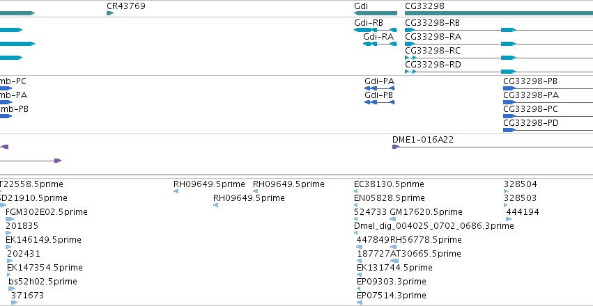Image resolution: width=593 pixels, height=306 pixels.
Task: Click the EN05828.5prime label
Action: click(390, 198)
